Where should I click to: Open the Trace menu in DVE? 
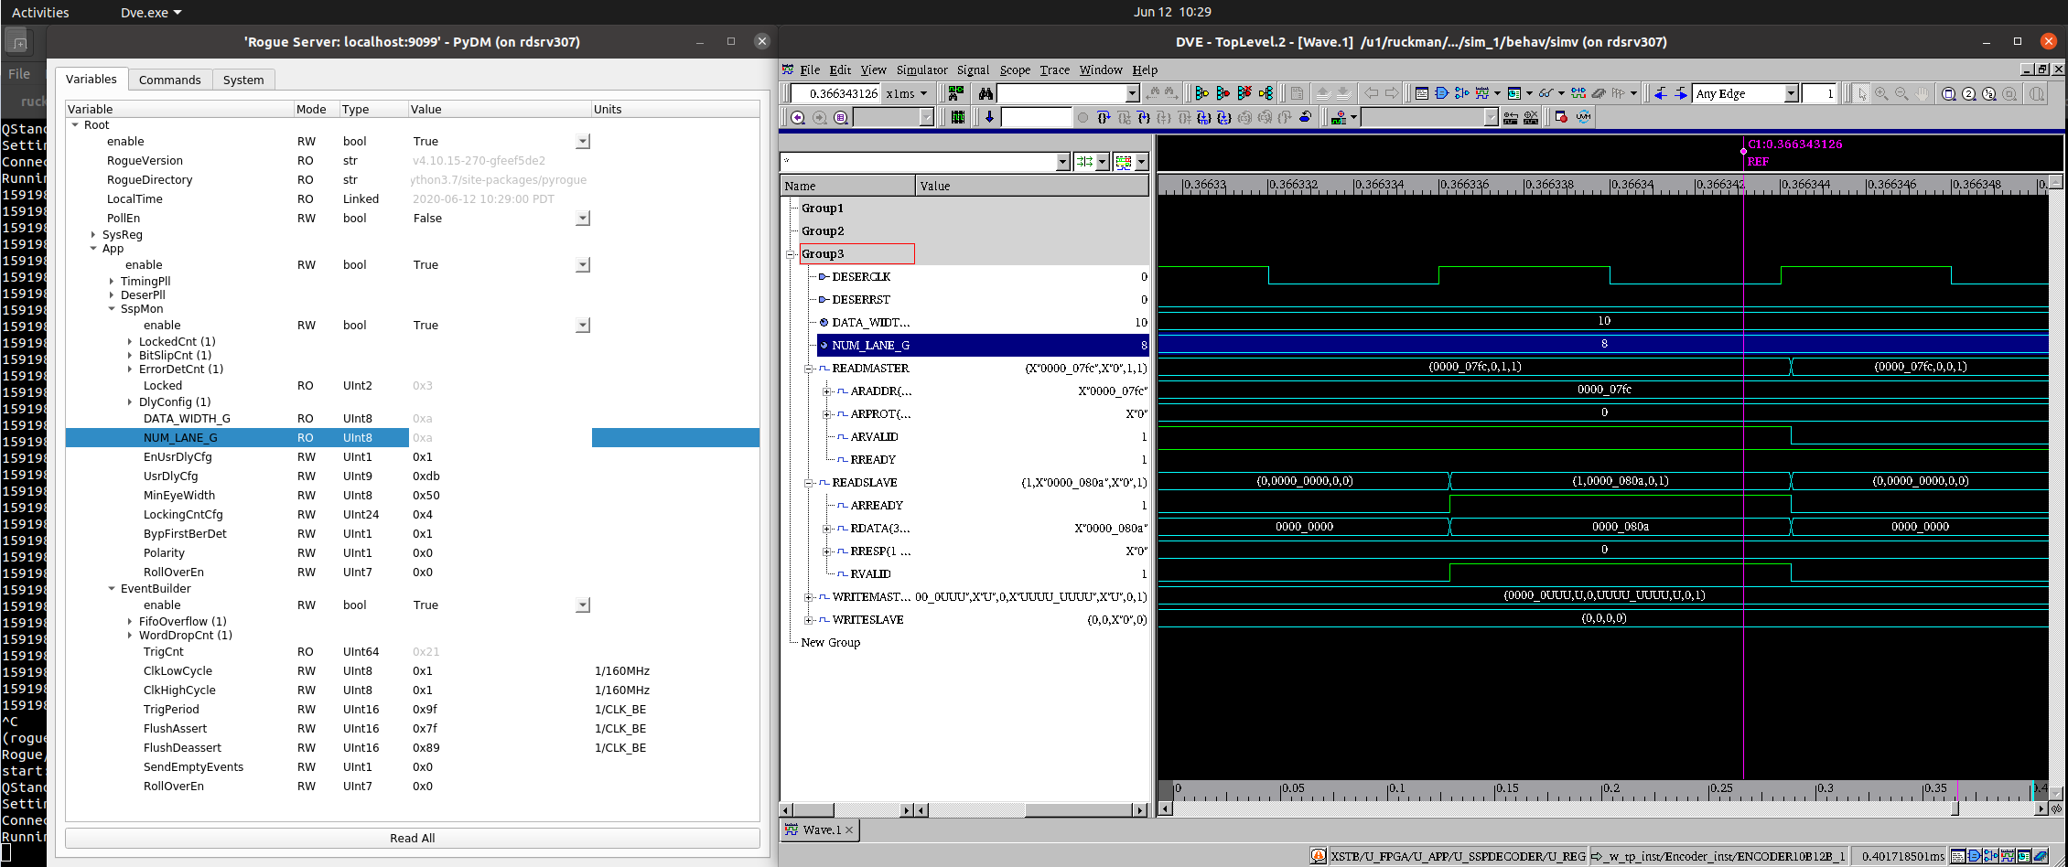tap(1054, 70)
